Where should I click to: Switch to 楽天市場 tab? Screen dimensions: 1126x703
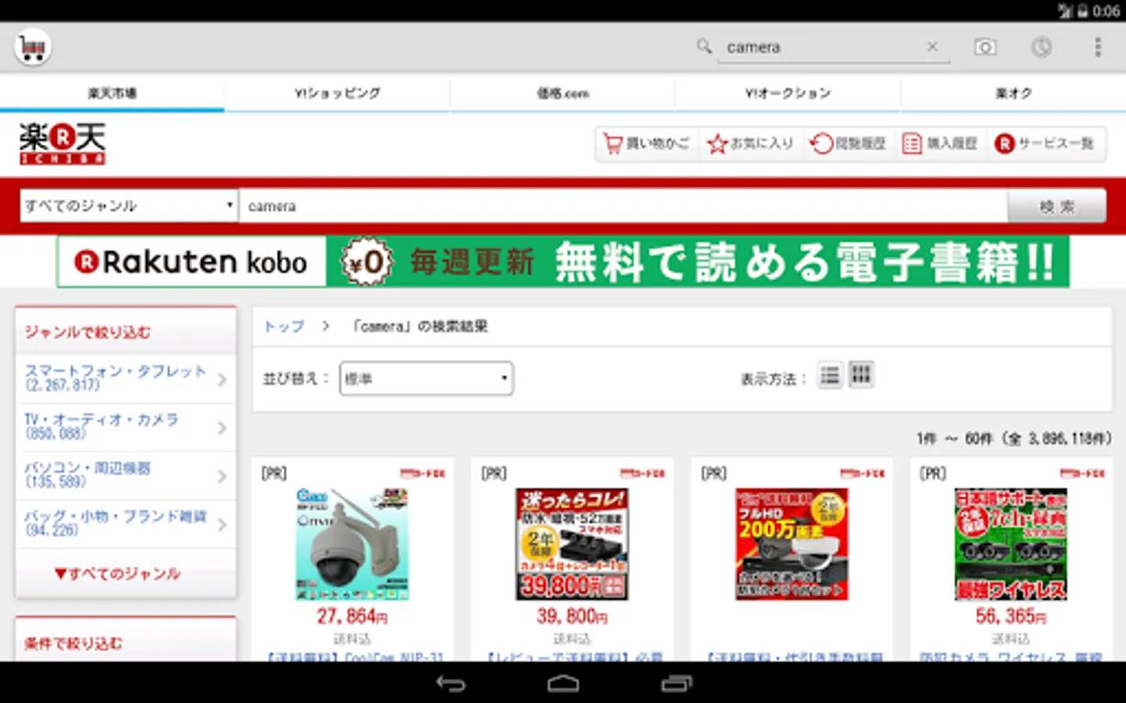[113, 93]
